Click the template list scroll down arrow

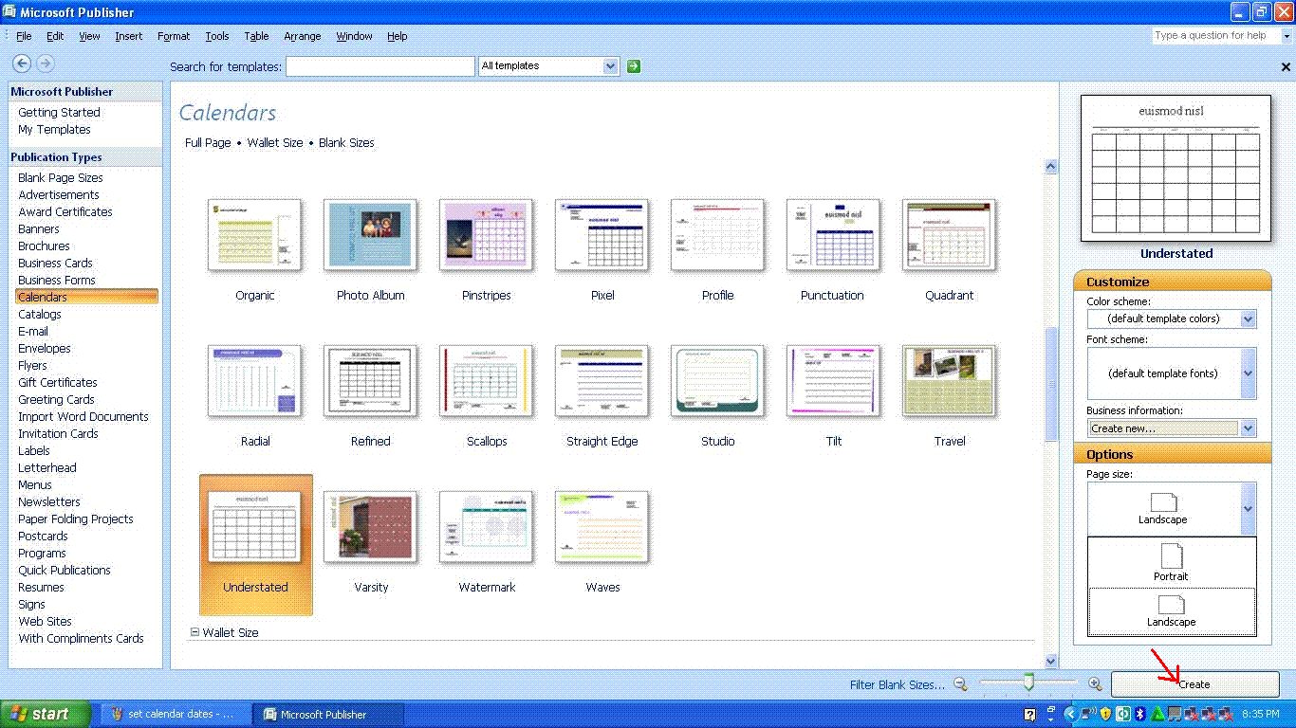(x=1050, y=661)
